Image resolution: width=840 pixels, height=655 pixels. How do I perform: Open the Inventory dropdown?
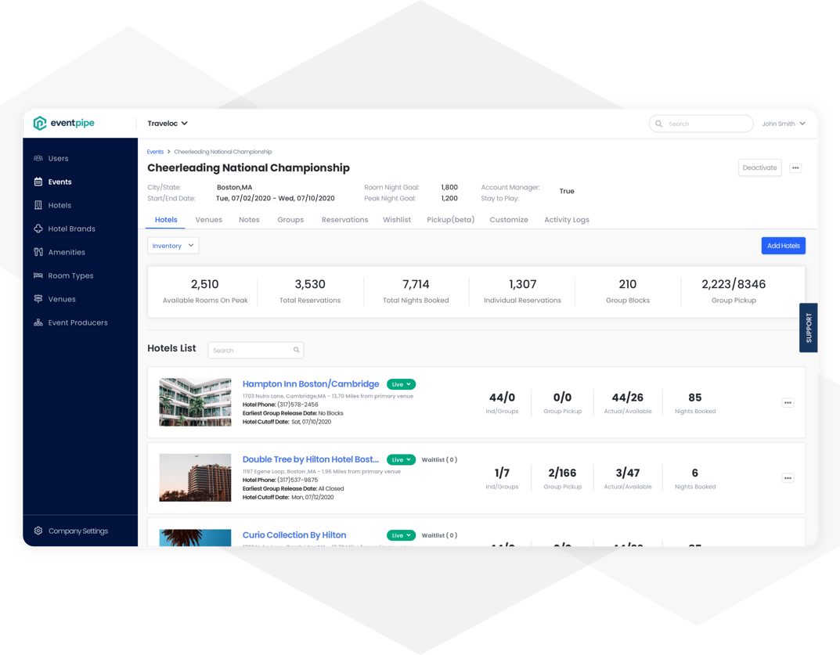pyautogui.click(x=173, y=246)
